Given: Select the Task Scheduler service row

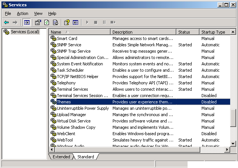Looking at the screenshot, I should (x=70, y=70).
